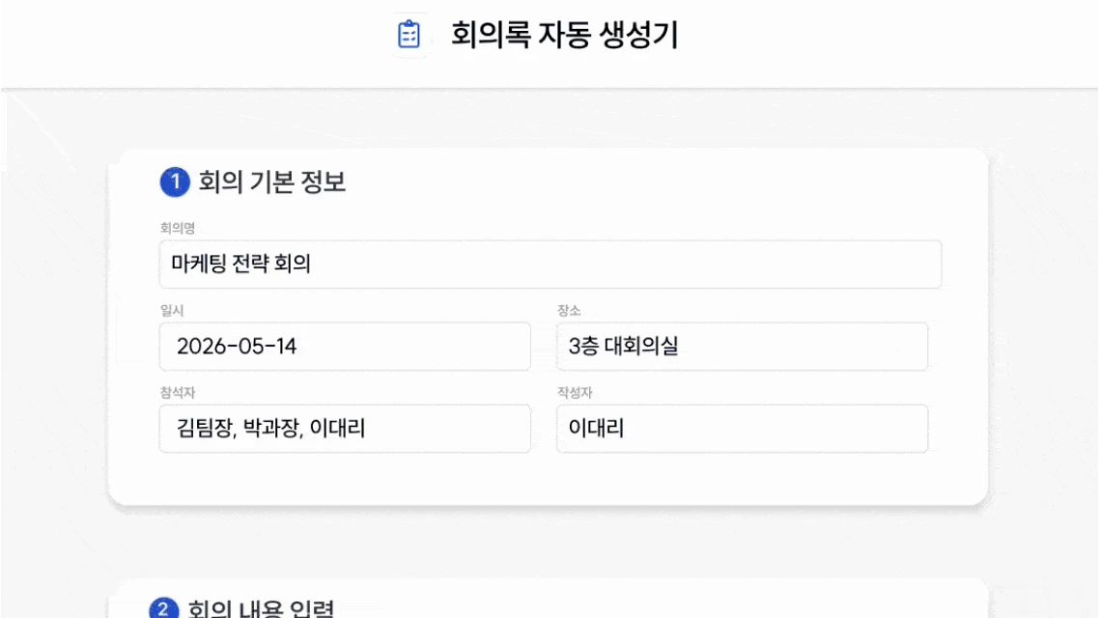
Task: Click the 회의명 field label
Action: (178, 229)
